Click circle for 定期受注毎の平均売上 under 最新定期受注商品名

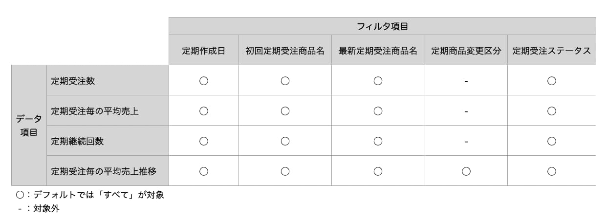pos(378,111)
